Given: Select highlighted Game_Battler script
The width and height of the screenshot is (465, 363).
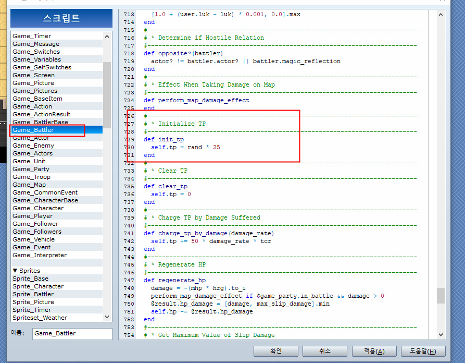Looking at the screenshot, I should tap(57, 130).
